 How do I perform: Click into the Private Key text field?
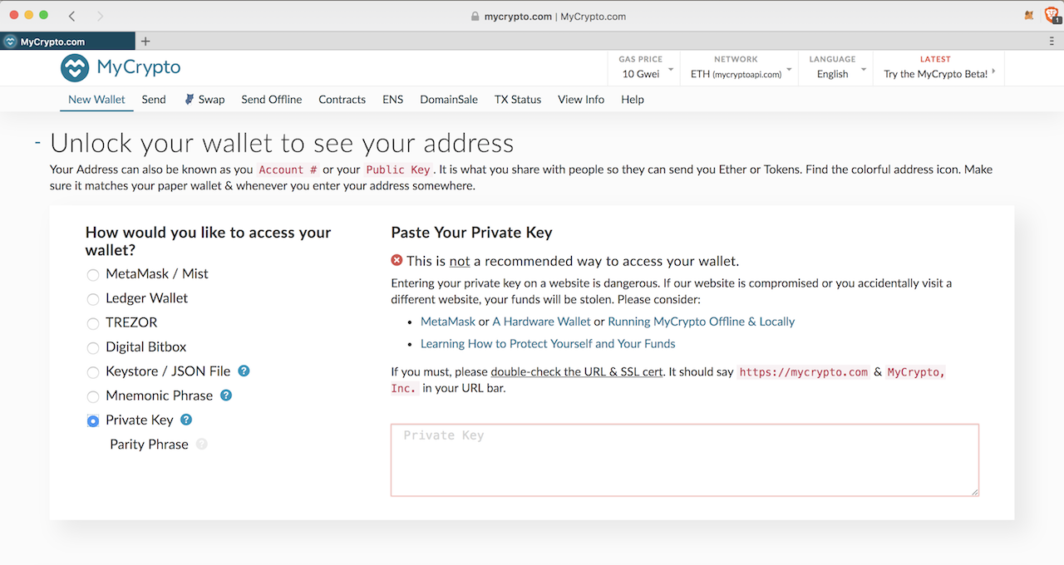coord(684,459)
